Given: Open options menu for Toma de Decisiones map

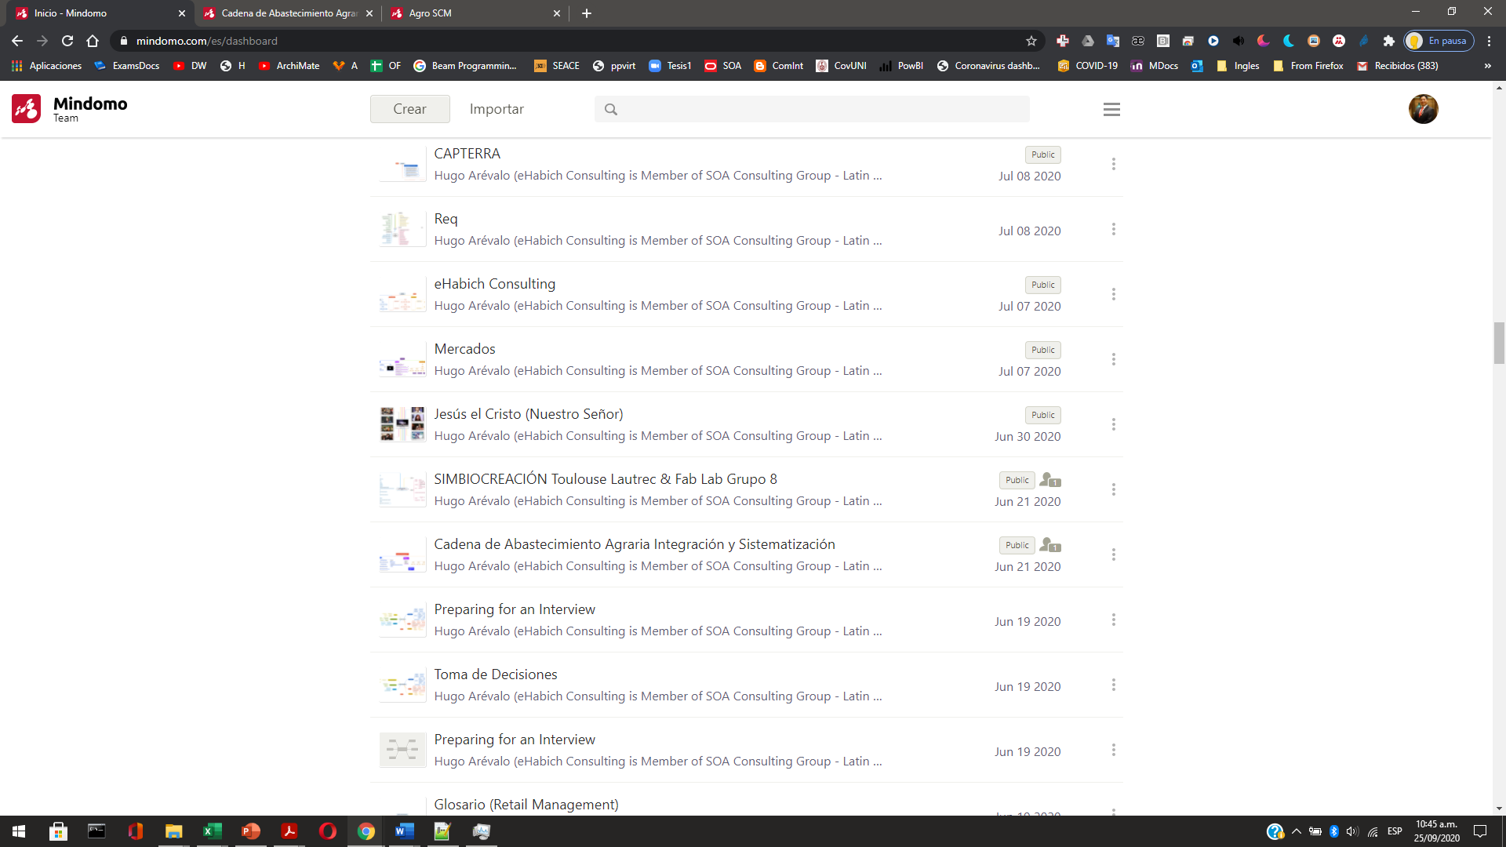Looking at the screenshot, I should click(x=1113, y=685).
